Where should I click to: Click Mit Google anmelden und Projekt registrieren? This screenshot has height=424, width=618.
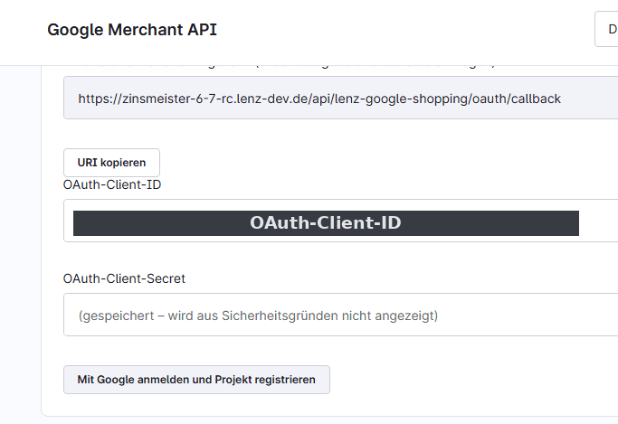point(196,380)
